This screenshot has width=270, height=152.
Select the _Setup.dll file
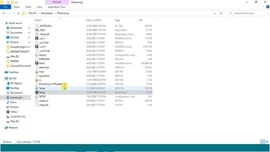[x=44, y=34]
